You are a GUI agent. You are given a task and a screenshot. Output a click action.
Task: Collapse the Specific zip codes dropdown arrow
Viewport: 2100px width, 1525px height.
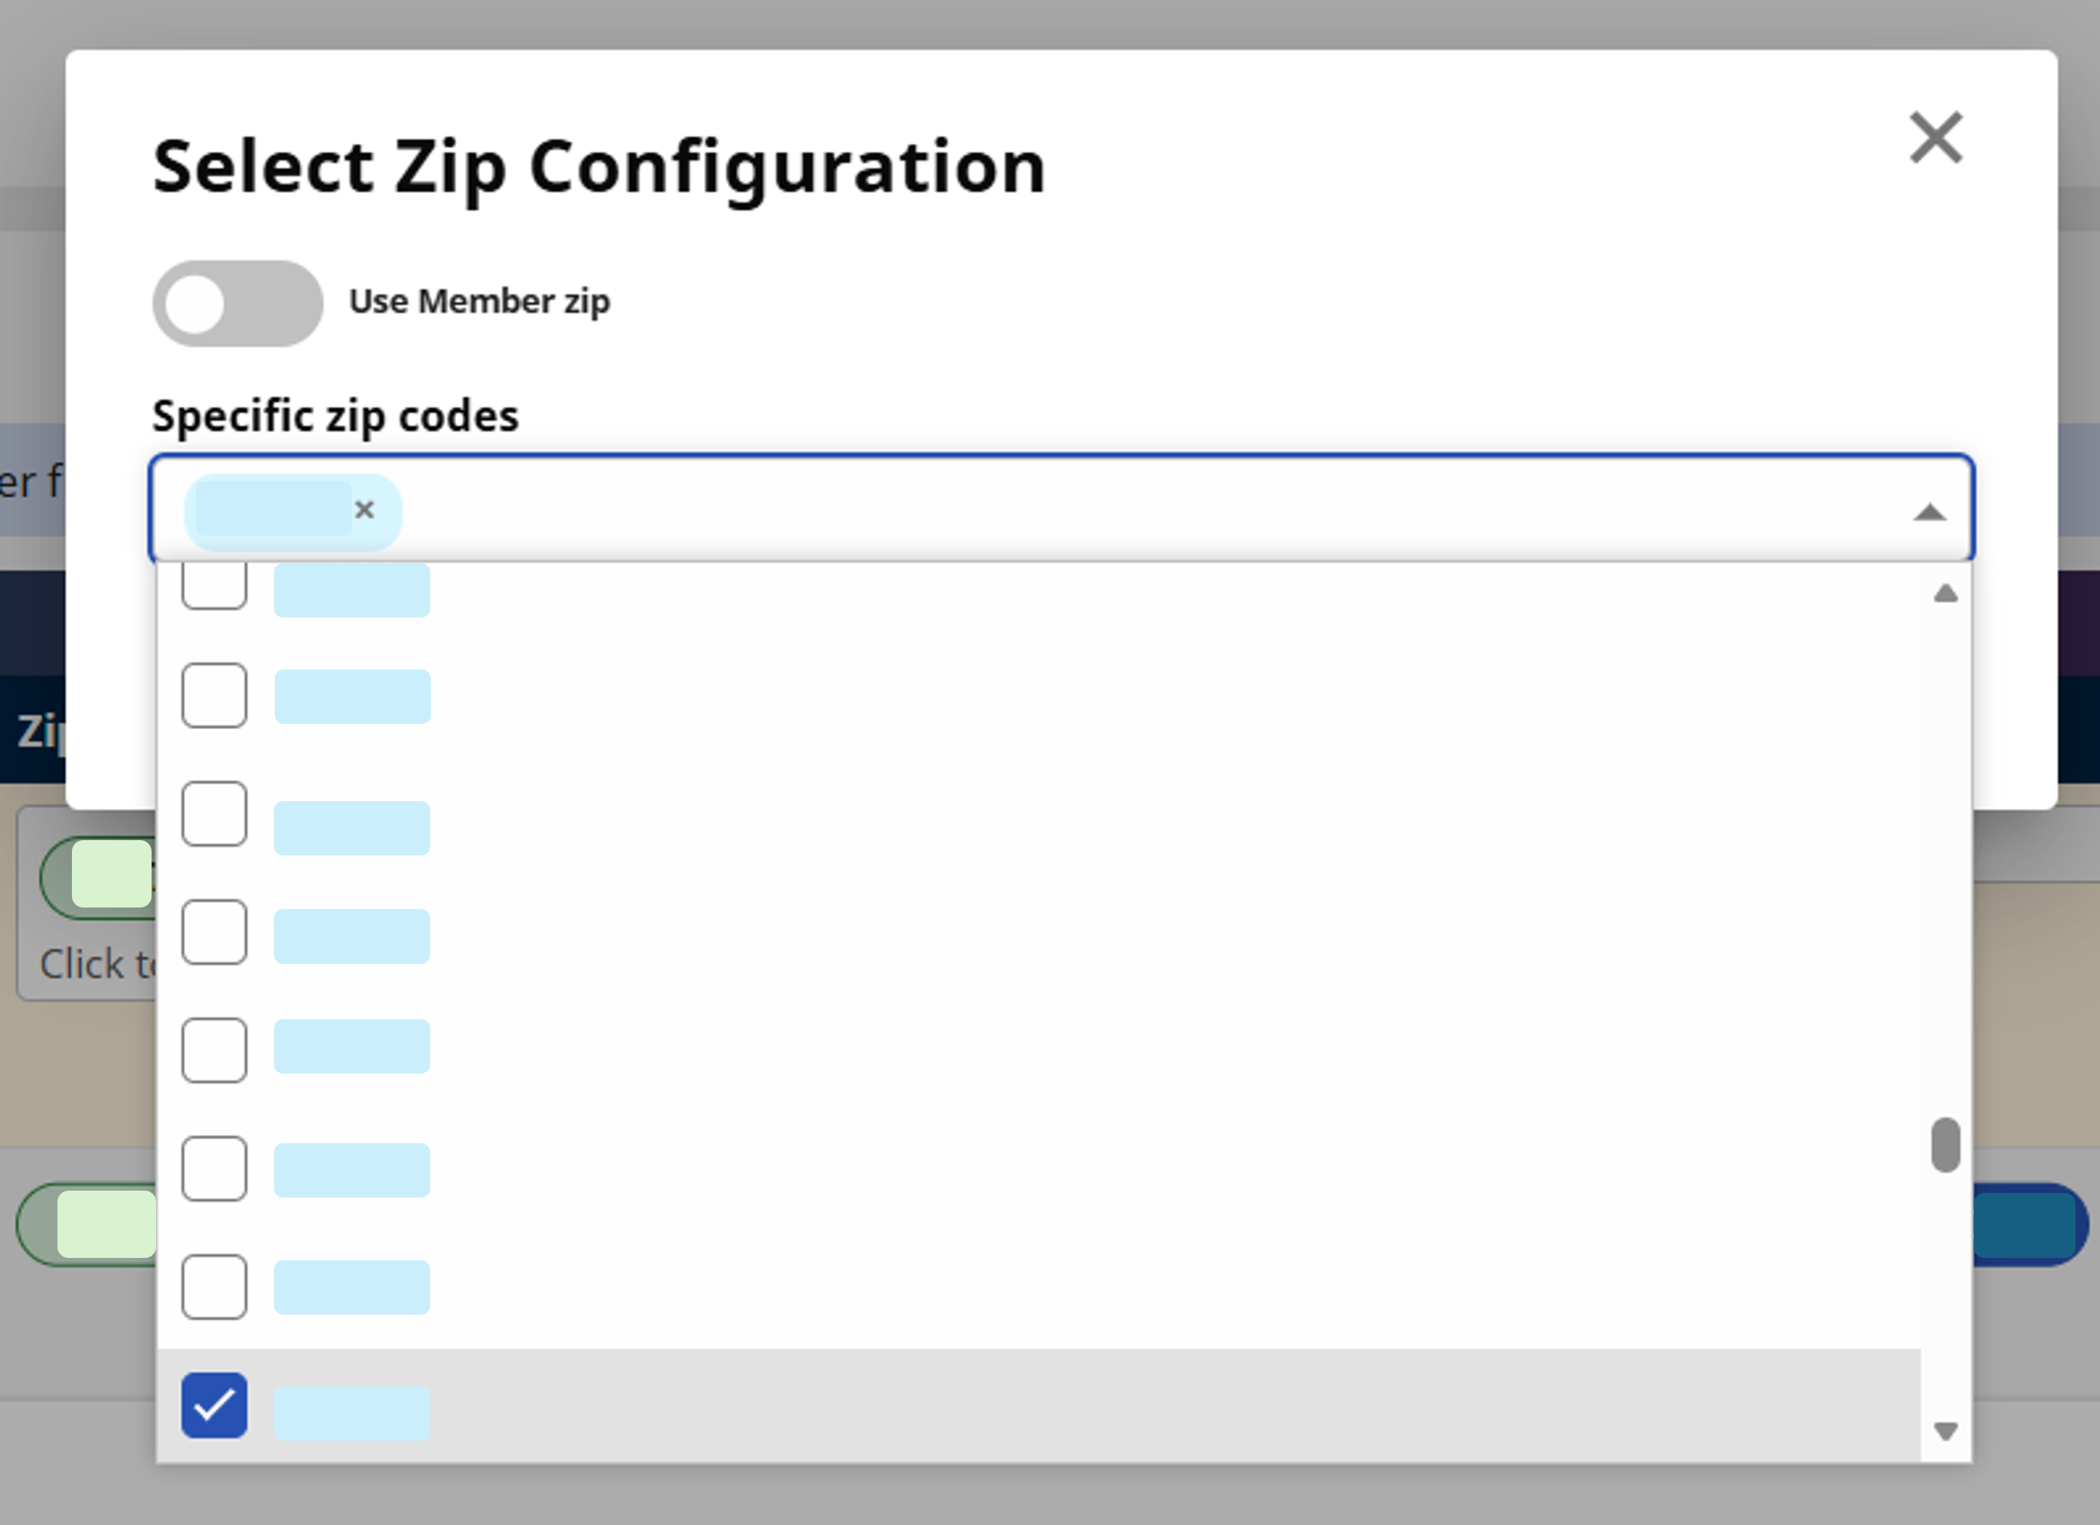click(x=1929, y=512)
